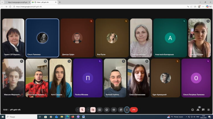Open the activities grid icon
This screenshot has width=213, height=119.
208,110
